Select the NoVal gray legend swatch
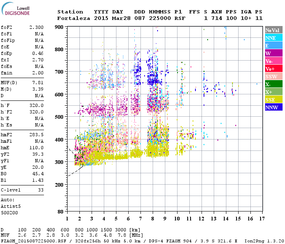The image size is (285, 244). click(x=274, y=30)
